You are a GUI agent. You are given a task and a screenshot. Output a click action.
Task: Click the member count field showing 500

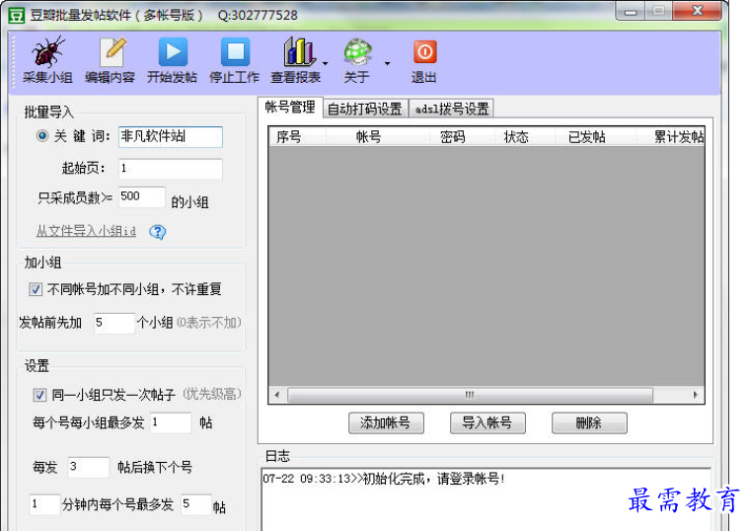[x=142, y=196]
